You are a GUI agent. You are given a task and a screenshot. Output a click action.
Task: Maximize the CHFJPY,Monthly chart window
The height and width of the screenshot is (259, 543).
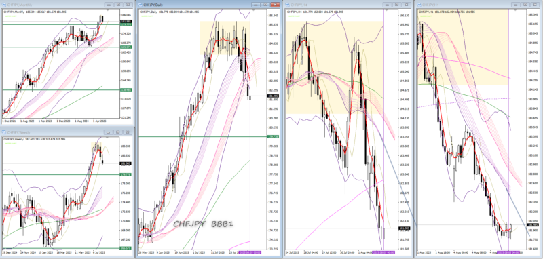point(118,5)
